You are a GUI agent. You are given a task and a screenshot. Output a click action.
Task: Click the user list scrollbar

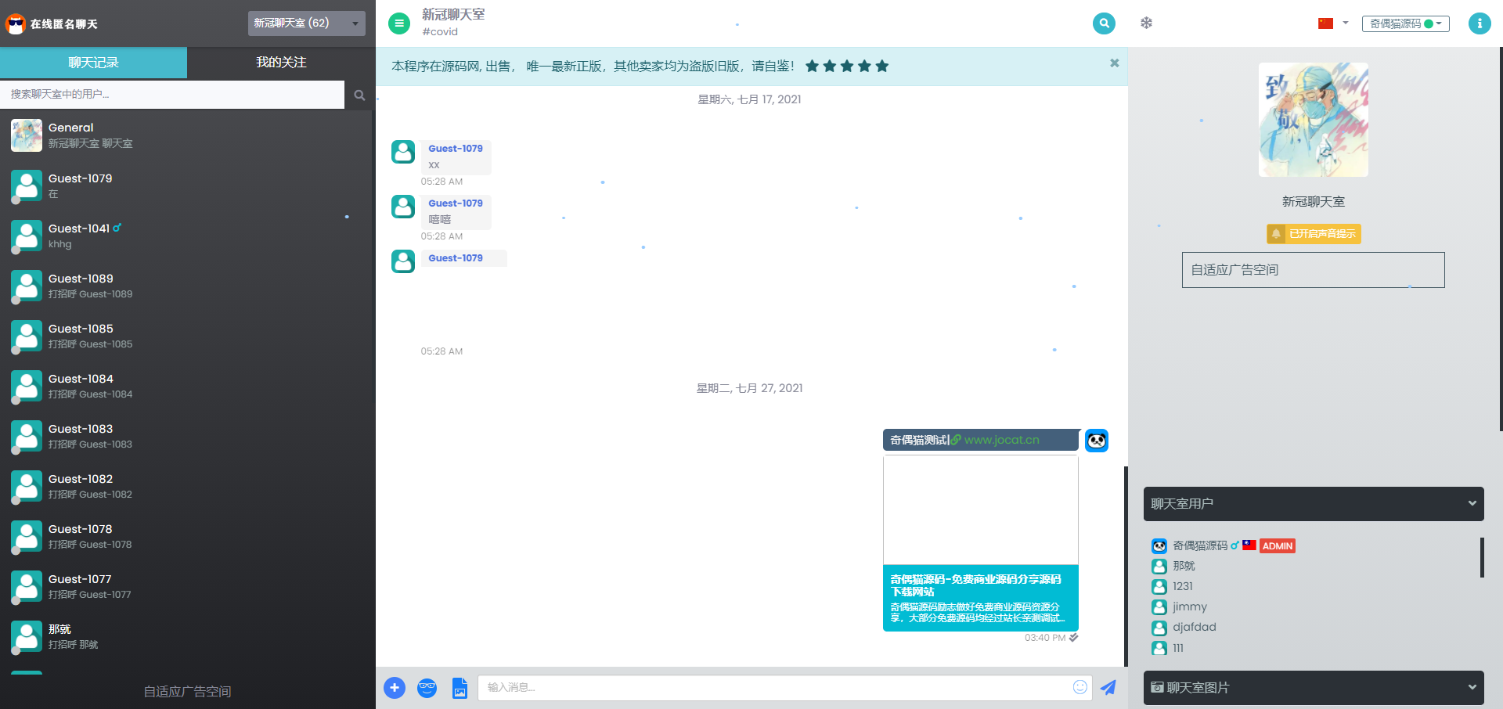[1482, 557]
